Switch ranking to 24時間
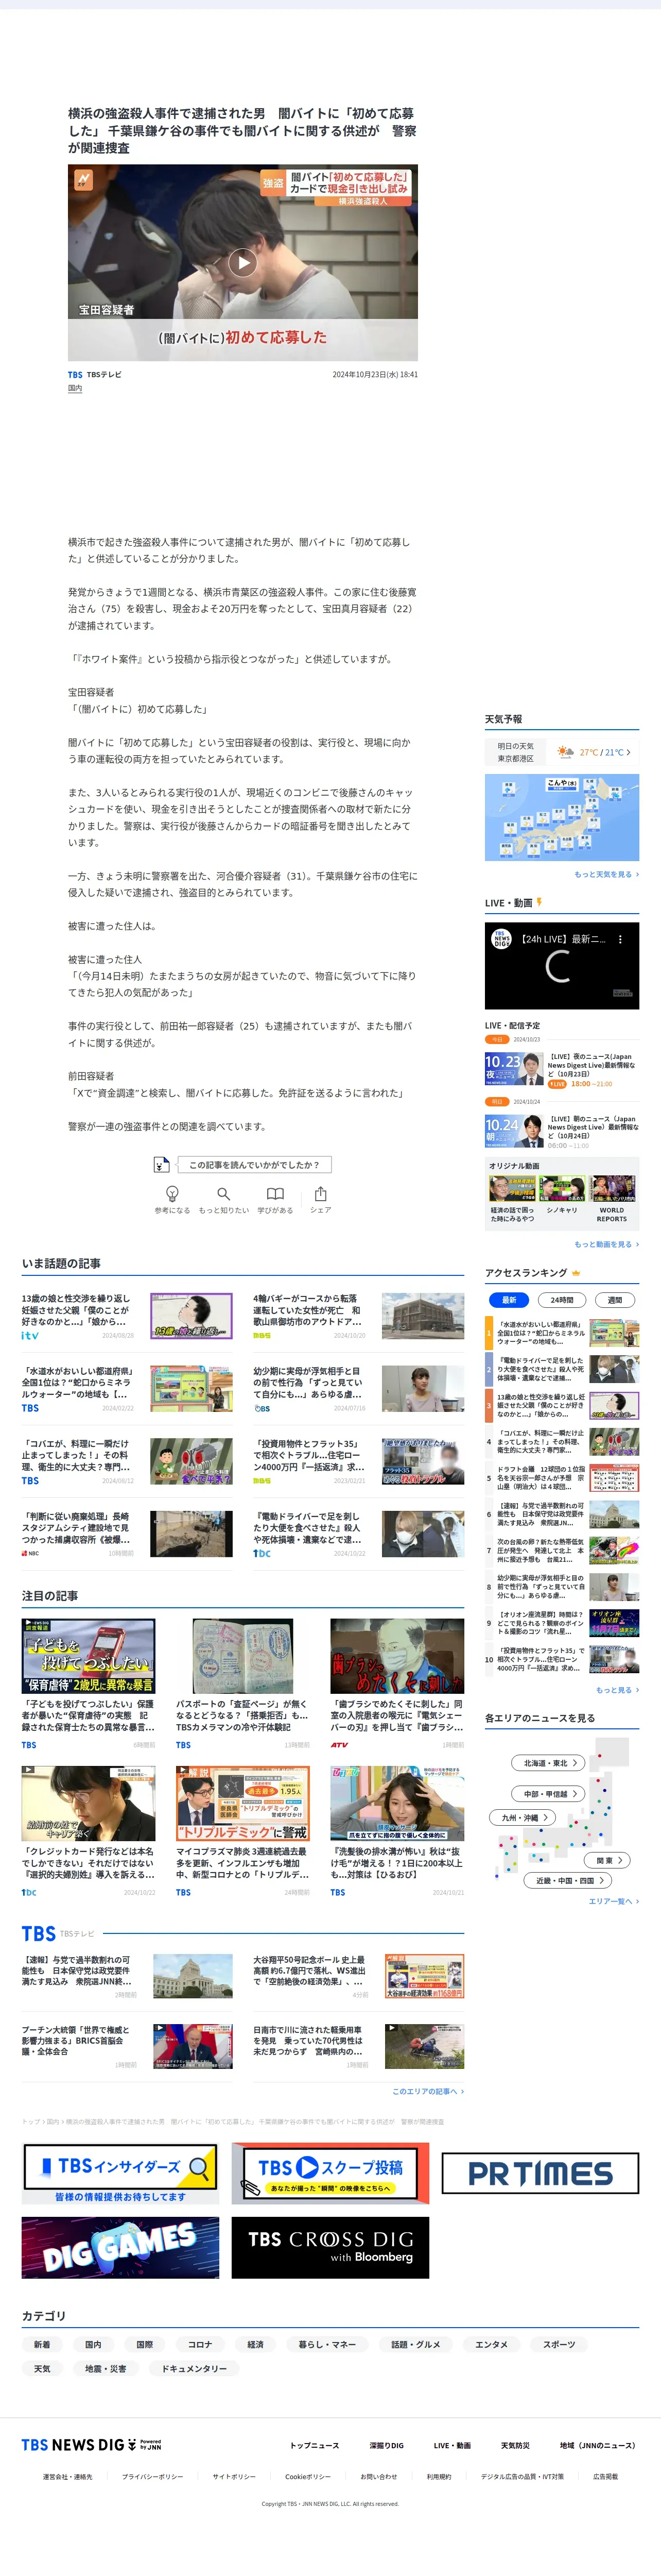Viewport: 661px width, 2576px height. click(561, 1300)
